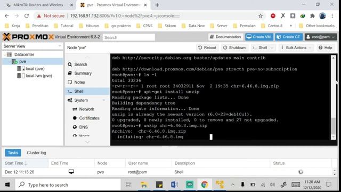Select local (pve) storage
The height and width of the screenshot is (192, 341).
pos(35,69)
